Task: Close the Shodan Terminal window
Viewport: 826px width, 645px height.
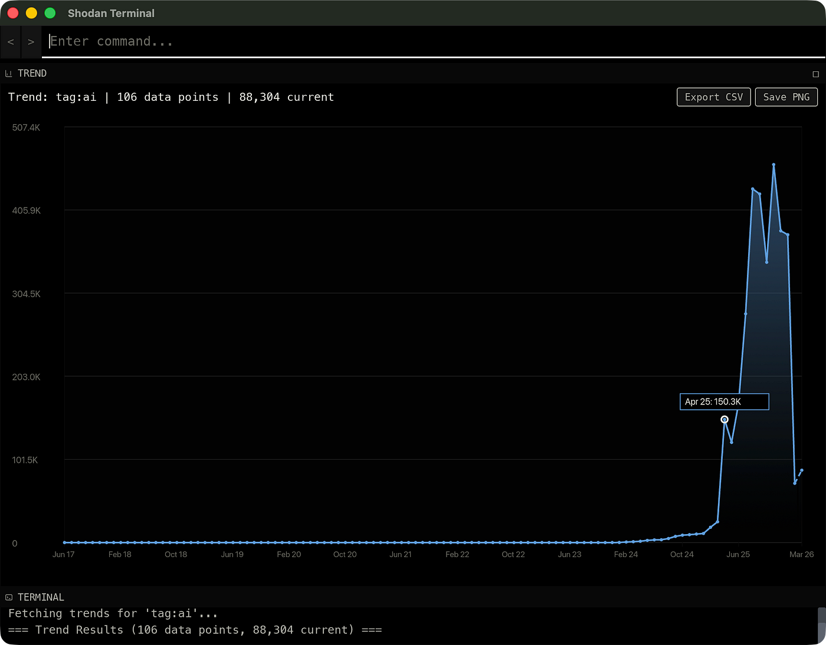Action: click(13, 13)
